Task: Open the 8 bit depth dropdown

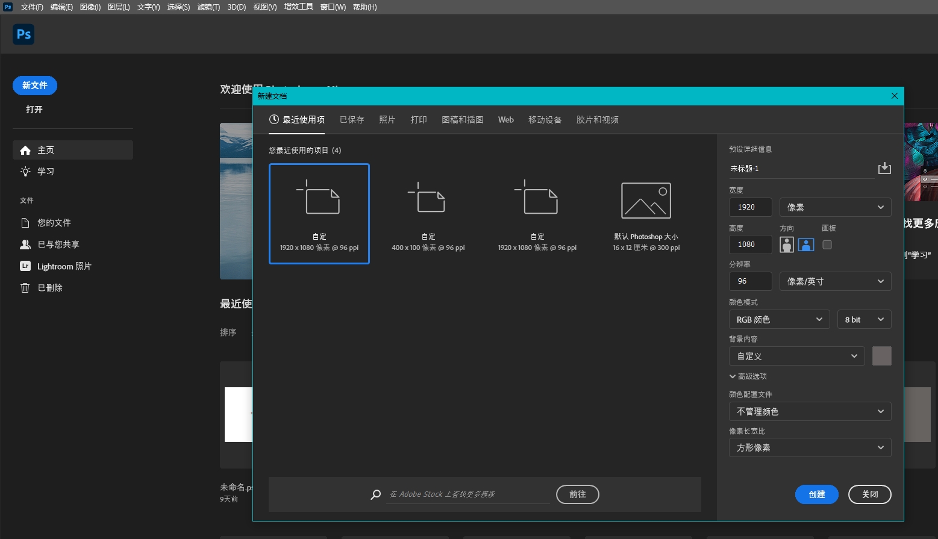Action: pos(863,320)
